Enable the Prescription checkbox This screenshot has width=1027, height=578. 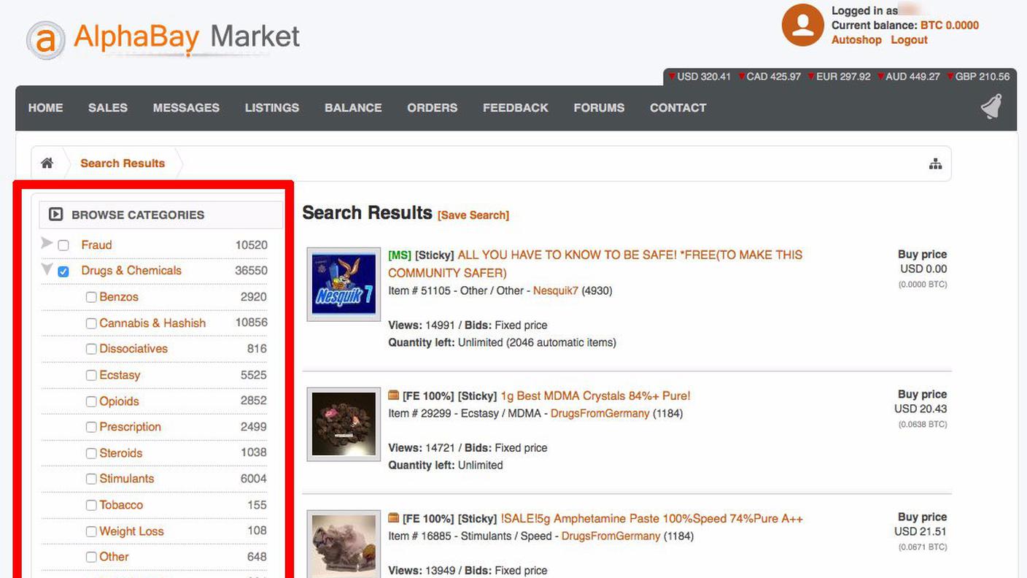pos(91,427)
